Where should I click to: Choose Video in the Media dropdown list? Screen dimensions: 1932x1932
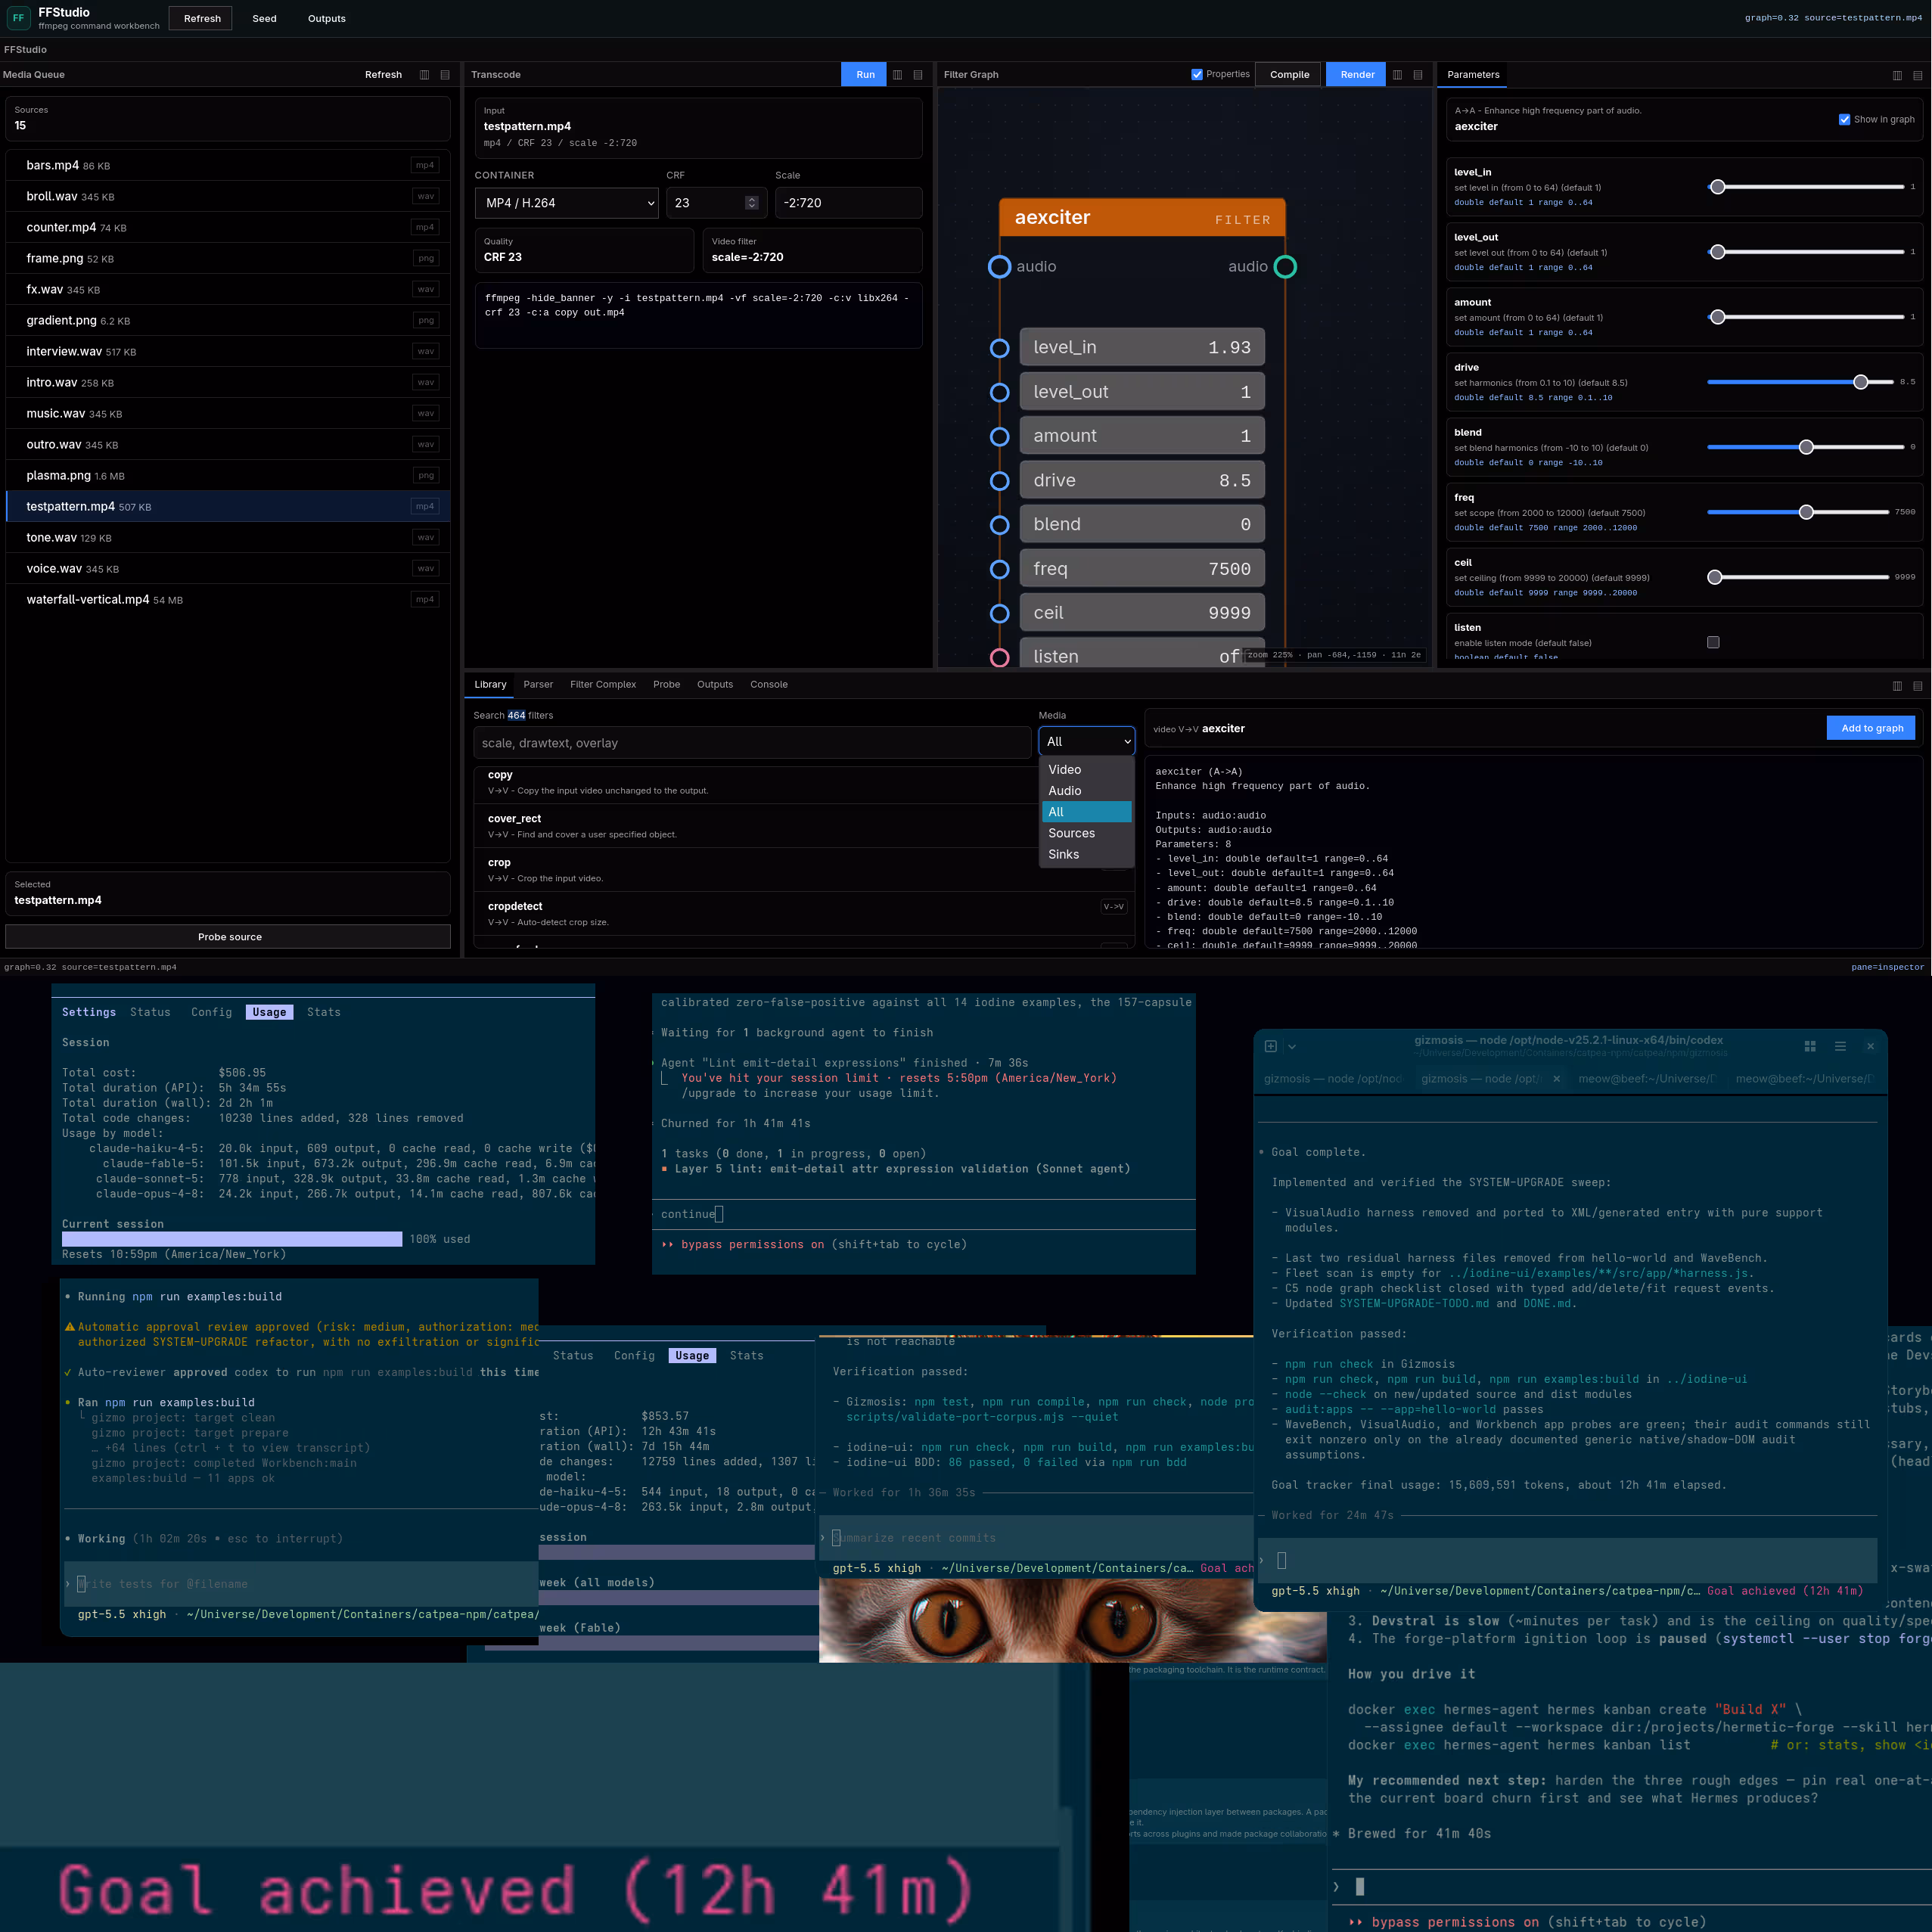coord(1086,769)
